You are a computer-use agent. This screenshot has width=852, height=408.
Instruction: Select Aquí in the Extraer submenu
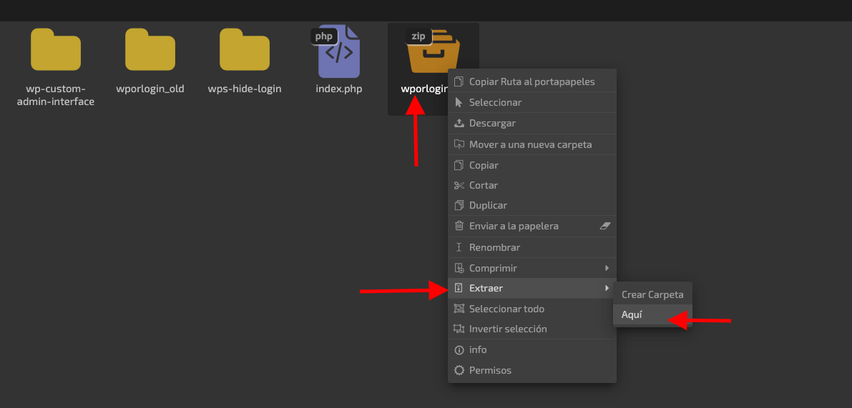[x=652, y=314]
